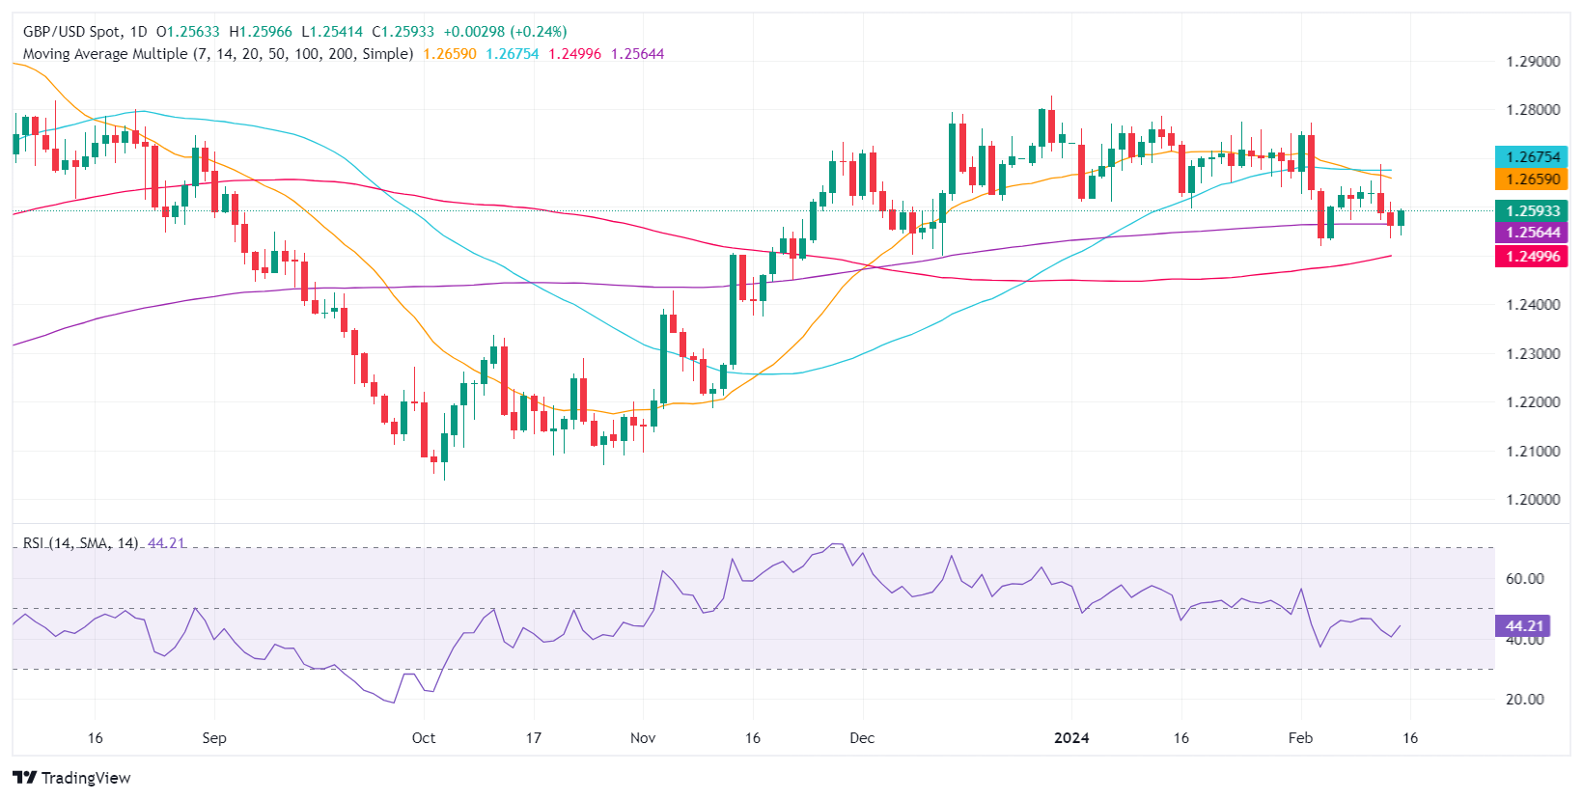The image size is (1583, 800).
Task: Select the GBP/USD Spot, 1D chart title
Action: tap(85, 32)
